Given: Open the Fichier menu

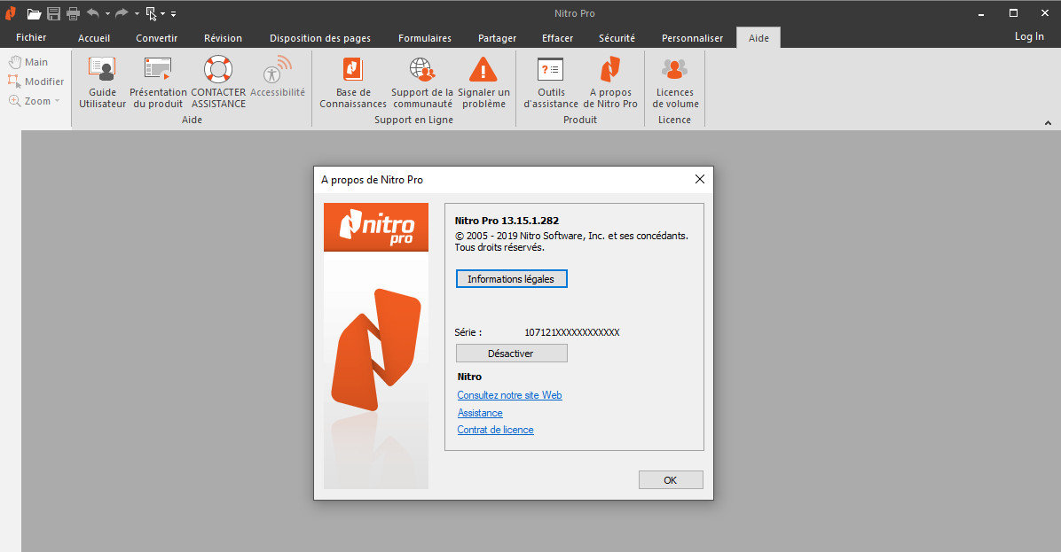Looking at the screenshot, I should point(31,37).
